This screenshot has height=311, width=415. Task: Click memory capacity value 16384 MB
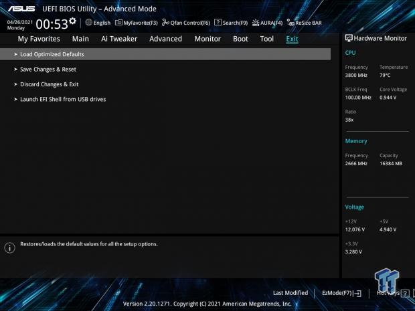point(391,163)
